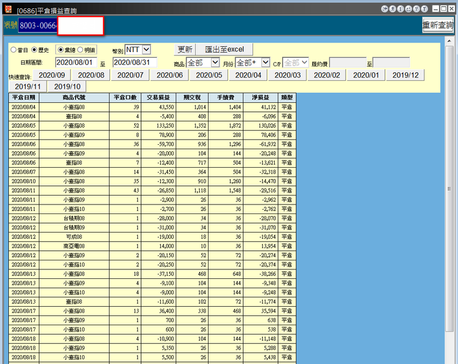
Task: Quick query month 2019/12
Action: point(405,75)
